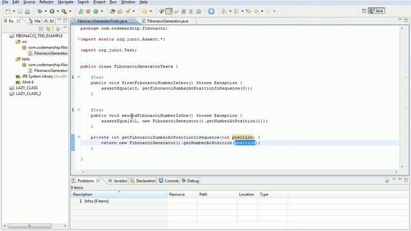Viewport: 411px width, 231px height.
Task: Toggle folding for firstFibonacciNumberIsZero method
Action: click(79, 77)
